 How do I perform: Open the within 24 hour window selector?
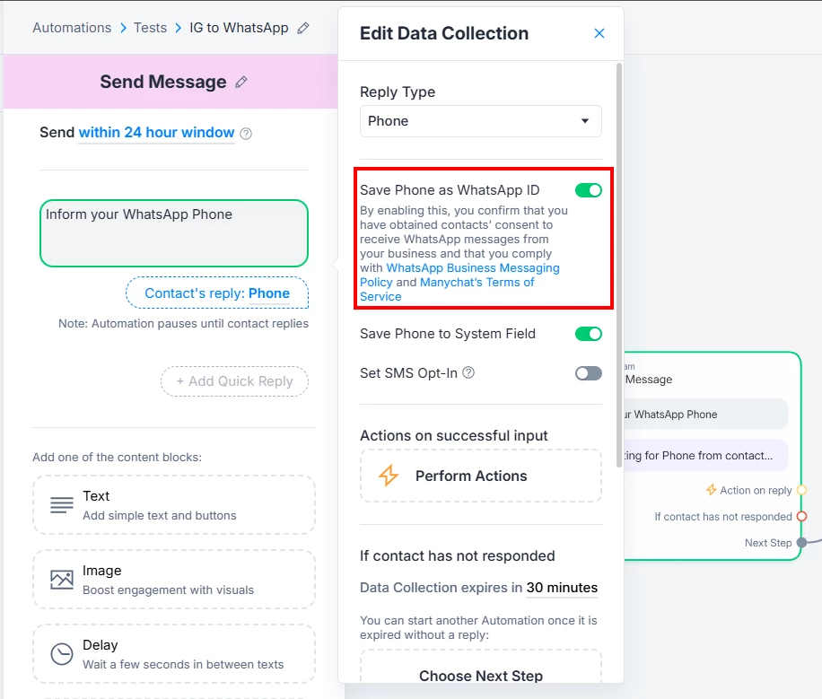click(156, 133)
